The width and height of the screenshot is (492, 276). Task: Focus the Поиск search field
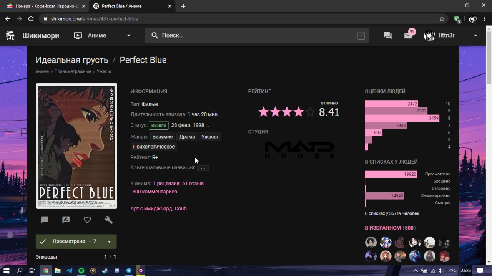(x=257, y=35)
